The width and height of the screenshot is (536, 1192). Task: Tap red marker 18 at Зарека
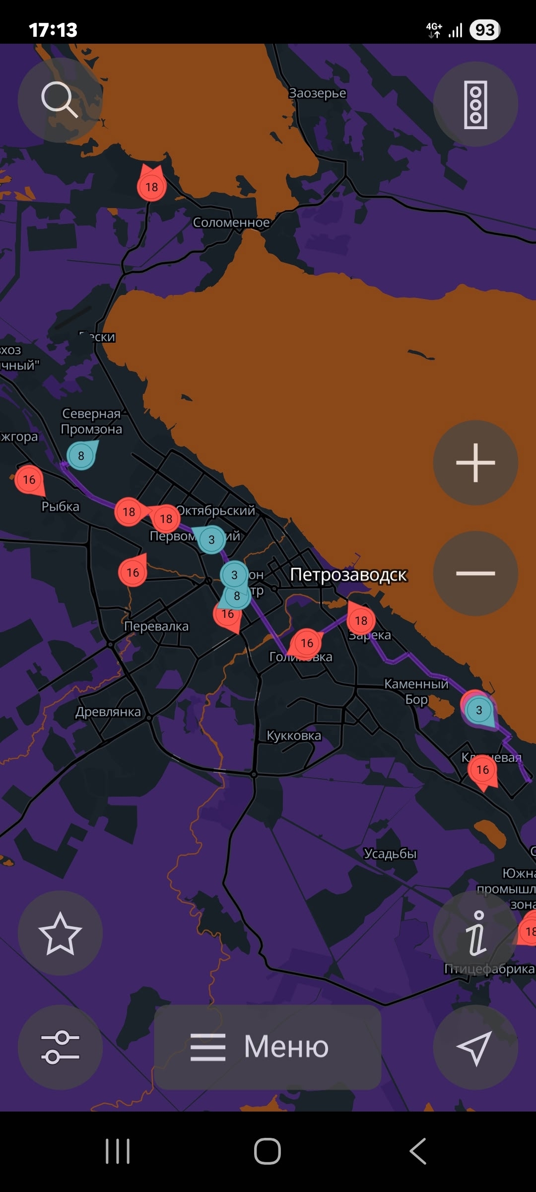[361, 620]
